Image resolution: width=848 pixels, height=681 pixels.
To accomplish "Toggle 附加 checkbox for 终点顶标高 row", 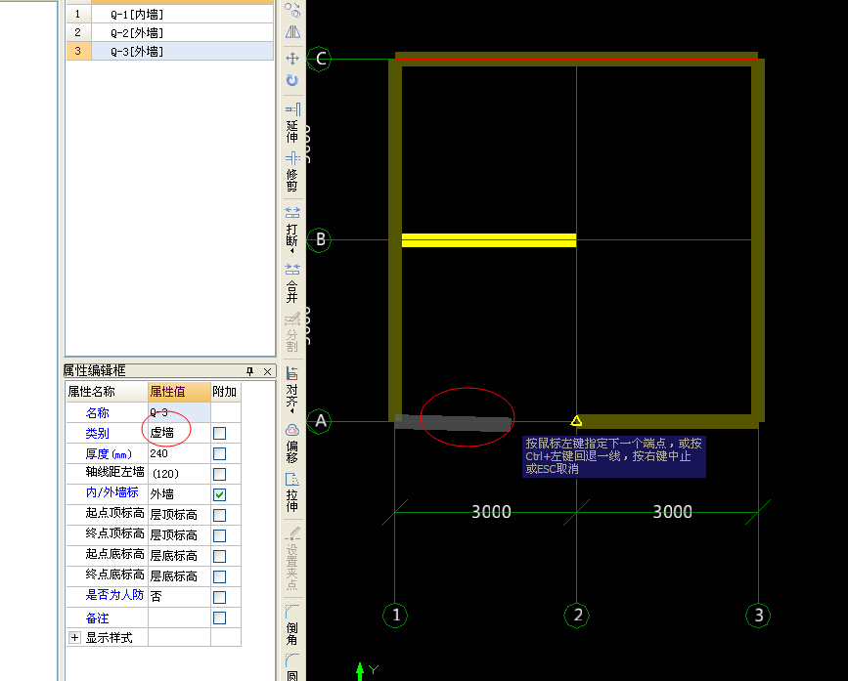I will click(x=219, y=535).
